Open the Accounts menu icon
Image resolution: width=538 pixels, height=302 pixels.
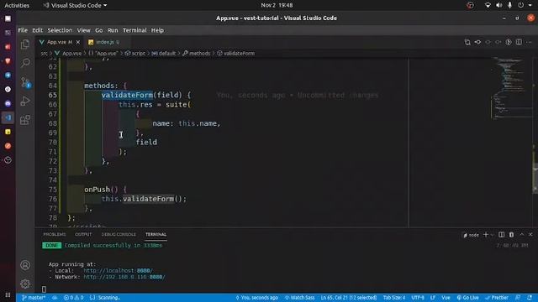tap(25, 265)
